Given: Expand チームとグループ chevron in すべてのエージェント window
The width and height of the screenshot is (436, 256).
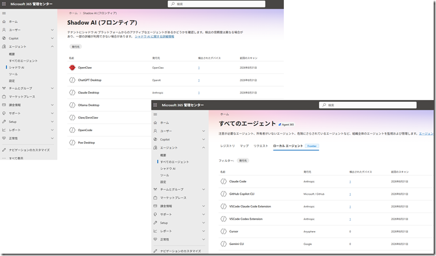Looking at the screenshot, I should 204,190.
